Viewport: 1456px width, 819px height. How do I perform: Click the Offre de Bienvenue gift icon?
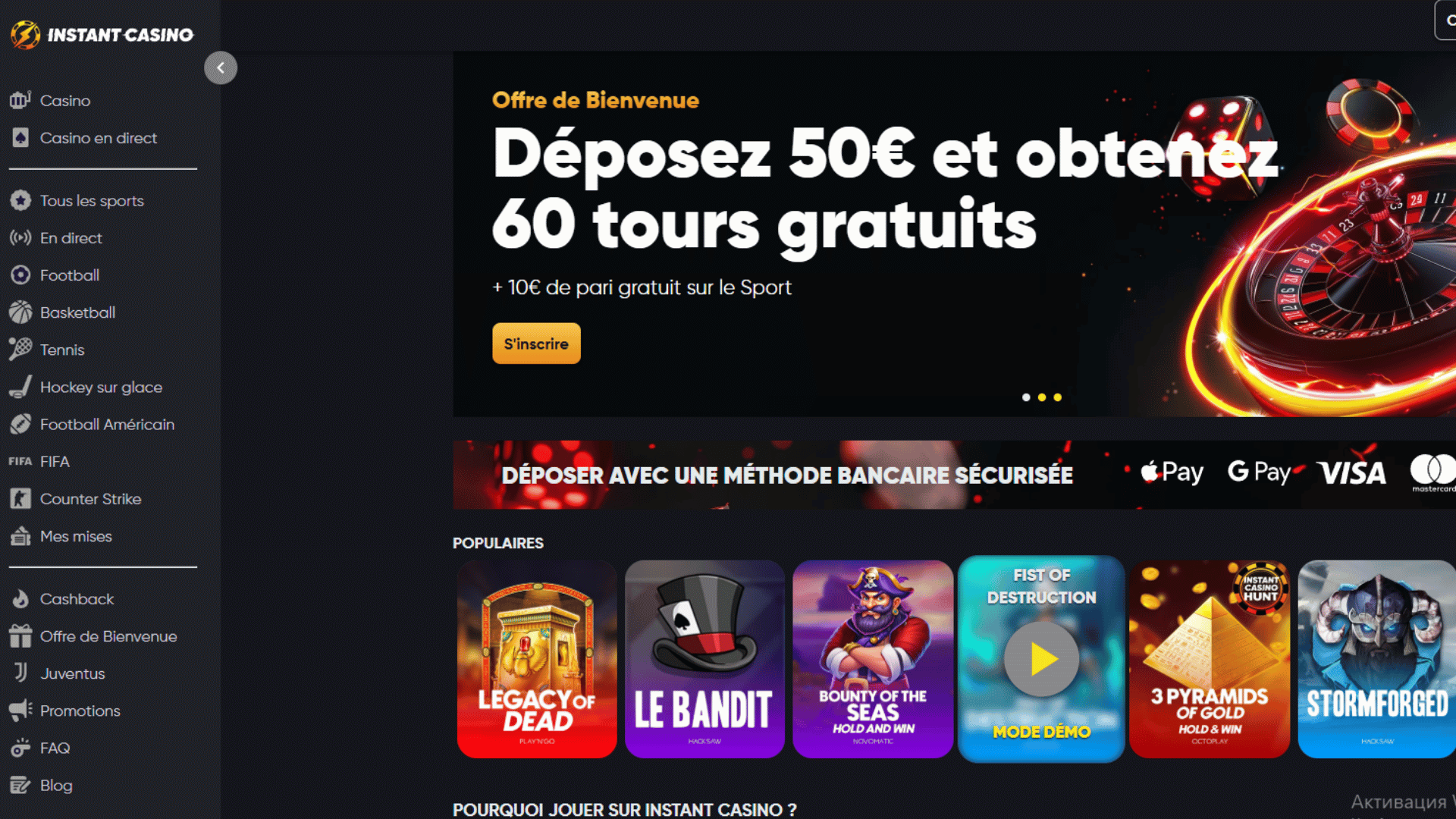[x=20, y=636]
